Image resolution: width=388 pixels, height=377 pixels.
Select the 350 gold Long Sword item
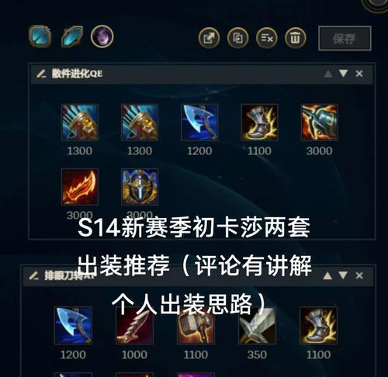pos(257,325)
